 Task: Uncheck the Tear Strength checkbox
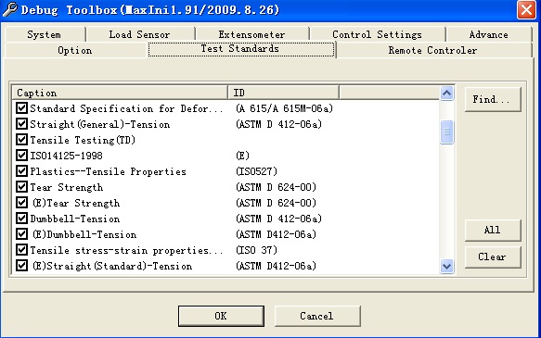tap(21, 187)
